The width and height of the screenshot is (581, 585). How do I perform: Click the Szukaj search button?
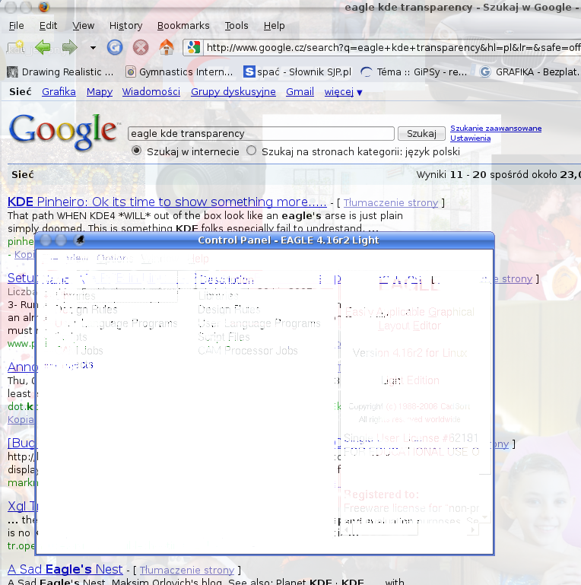(421, 134)
